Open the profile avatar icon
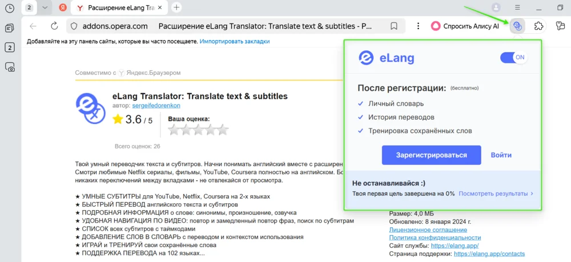The image size is (571, 262). [x=496, y=7]
